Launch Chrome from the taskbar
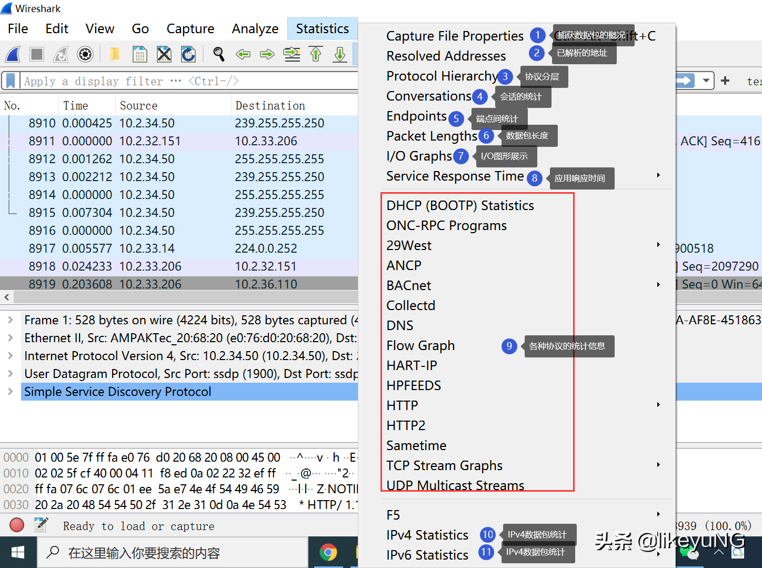 coord(328,552)
